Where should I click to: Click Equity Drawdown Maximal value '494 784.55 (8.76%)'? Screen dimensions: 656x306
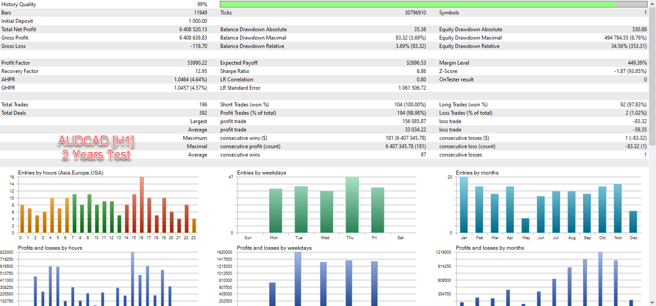[x=625, y=38]
